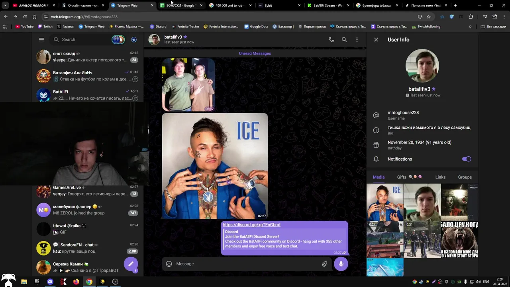Search within the batallfiv3 chat

tap(344, 39)
